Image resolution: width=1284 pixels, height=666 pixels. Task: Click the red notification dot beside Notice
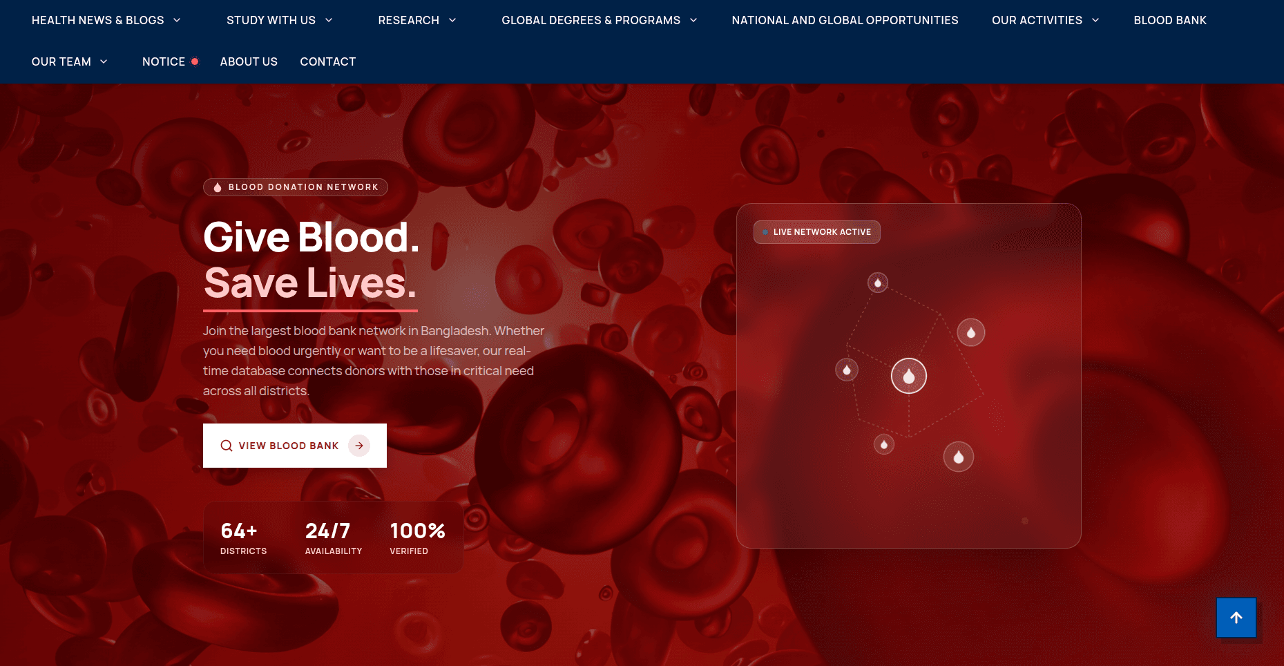point(195,61)
